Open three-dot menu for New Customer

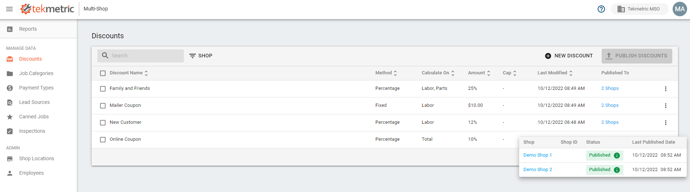(x=665, y=123)
